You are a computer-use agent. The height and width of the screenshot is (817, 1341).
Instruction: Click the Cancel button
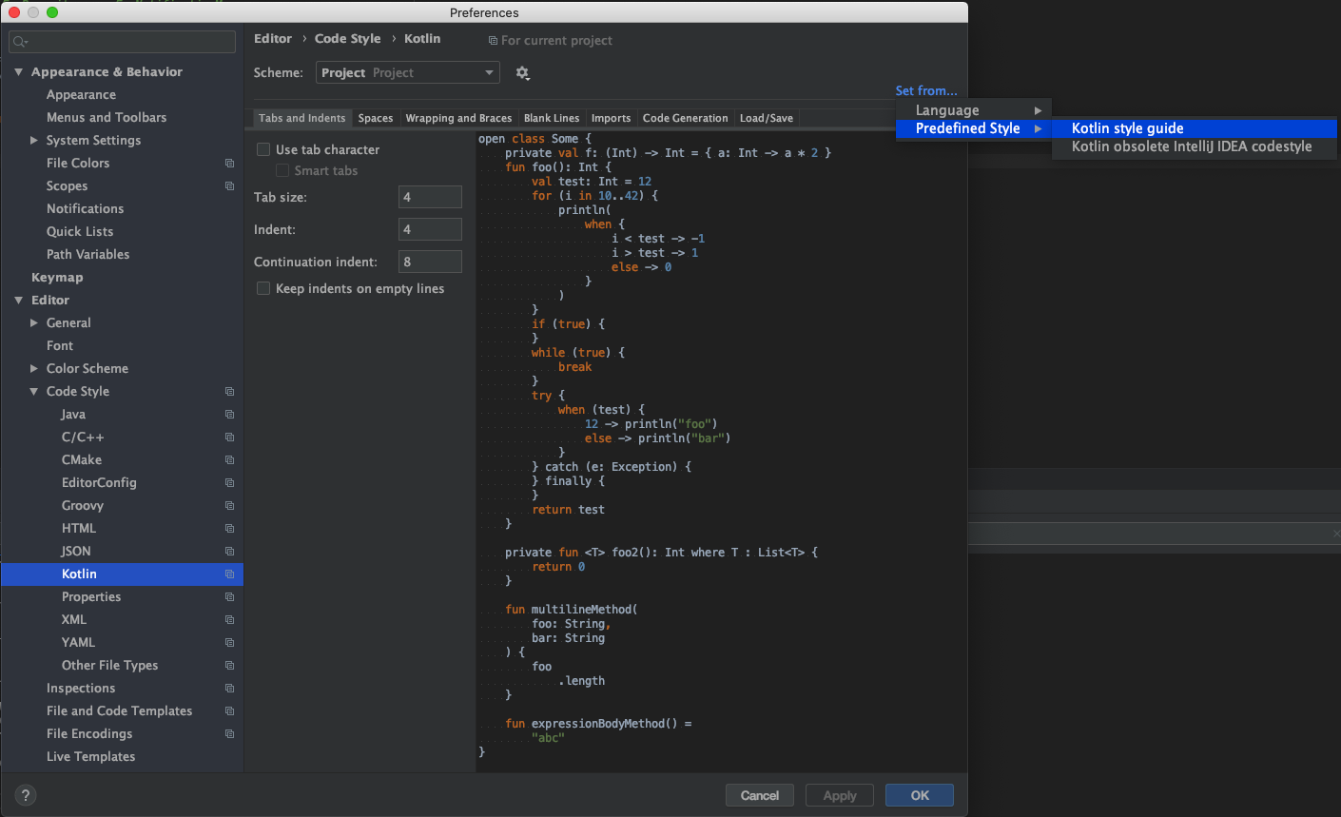point(760,796)
